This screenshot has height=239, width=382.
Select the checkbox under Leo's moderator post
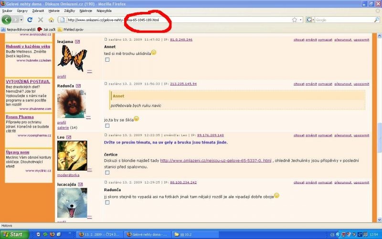click(x=107, y=173)
